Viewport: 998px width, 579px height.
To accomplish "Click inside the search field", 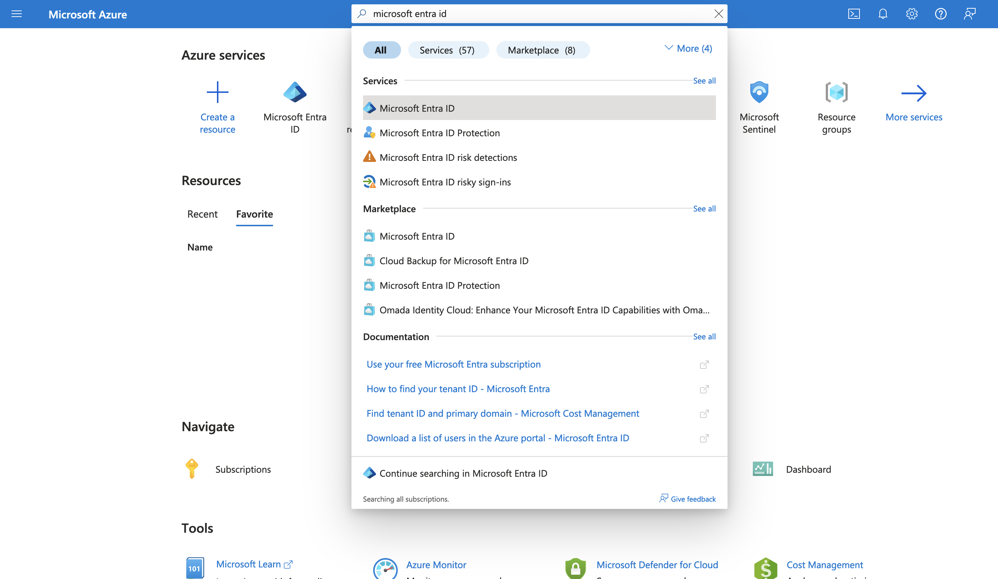I will pos(539,14).
